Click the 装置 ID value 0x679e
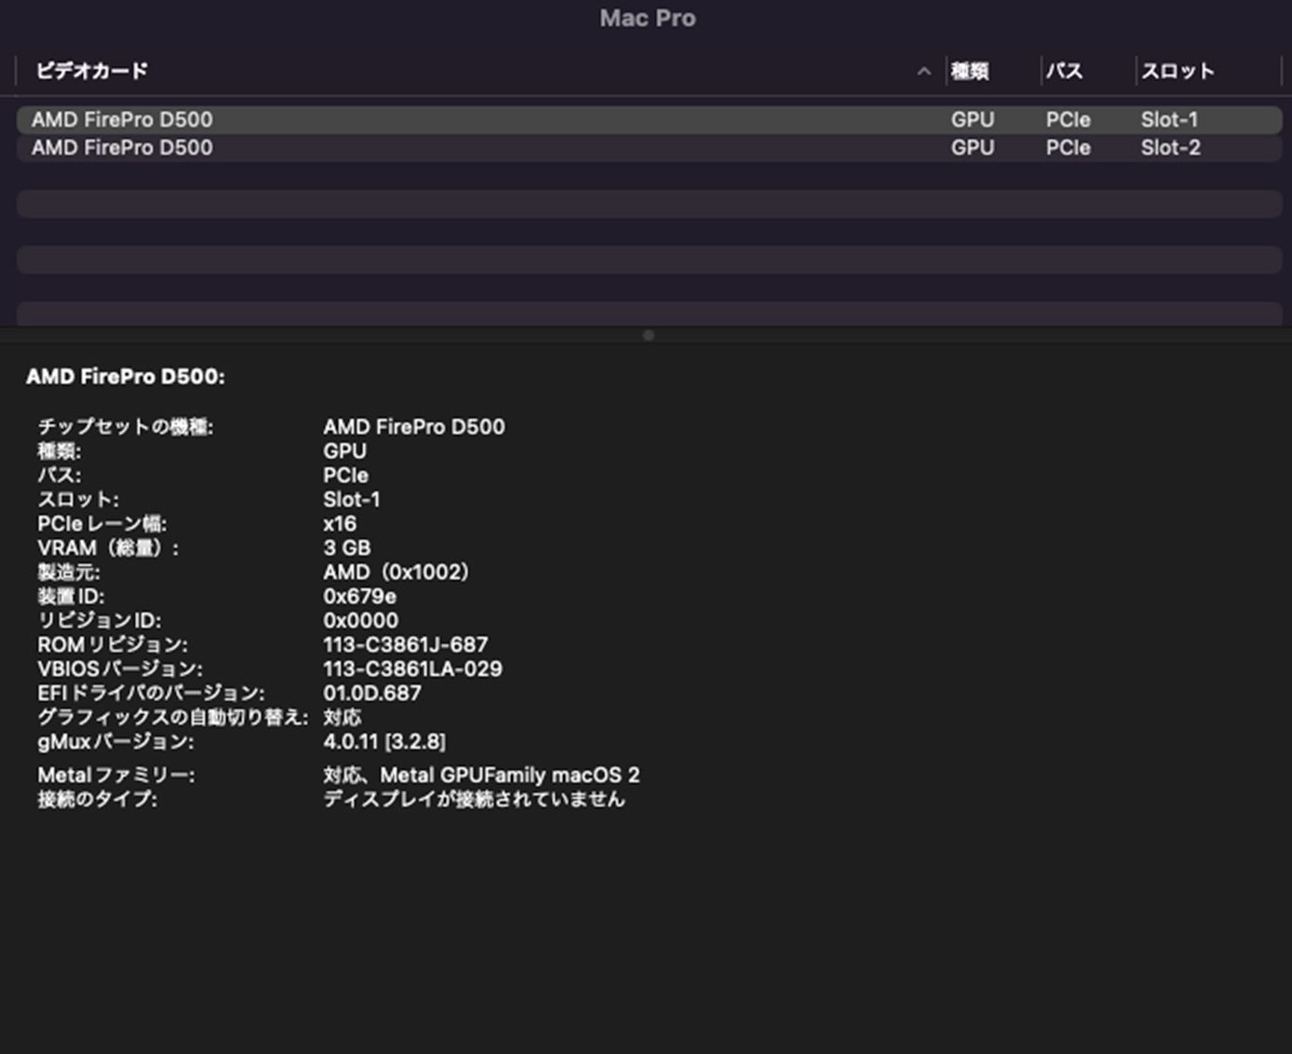 (x=359, y=596)
